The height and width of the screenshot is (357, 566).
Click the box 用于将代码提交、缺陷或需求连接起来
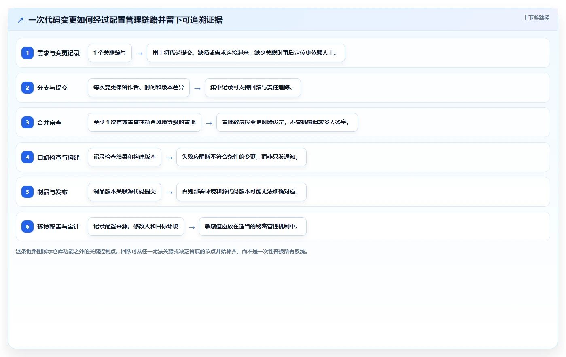coord(246,53)
